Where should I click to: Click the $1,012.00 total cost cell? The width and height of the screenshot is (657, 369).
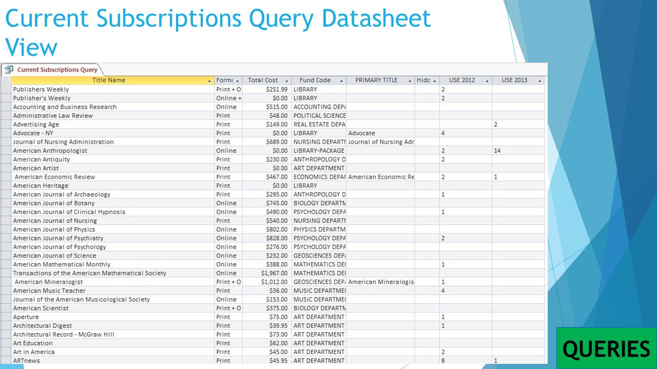point(267,282)
